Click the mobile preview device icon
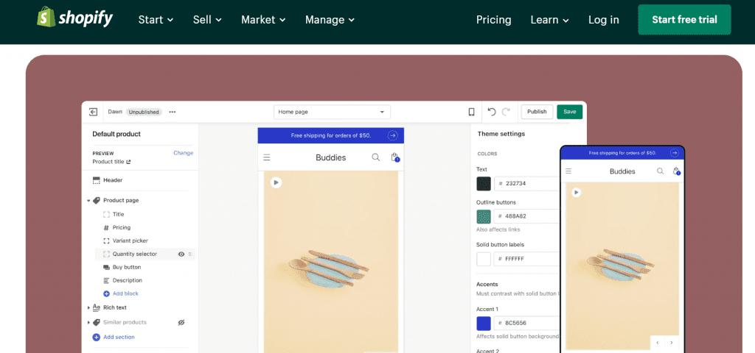This screenshot has width=755, height=353. [x=471, y=112]
